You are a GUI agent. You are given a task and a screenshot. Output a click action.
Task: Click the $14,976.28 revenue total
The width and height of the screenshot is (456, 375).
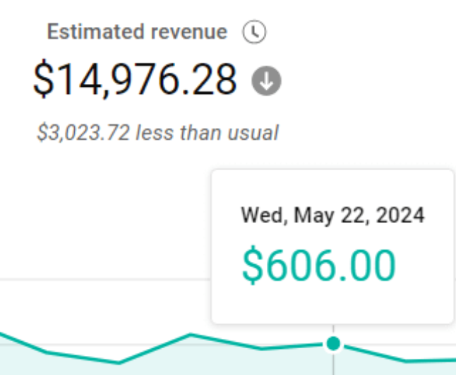point(136,79)
